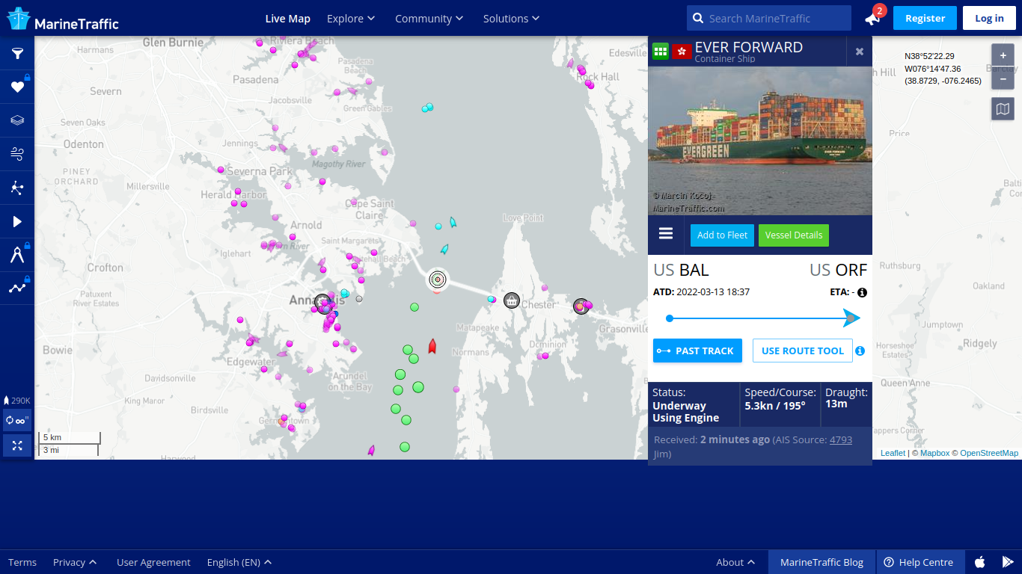
Task: Select the targeted vessel circle marker
Action: [438, 280]
